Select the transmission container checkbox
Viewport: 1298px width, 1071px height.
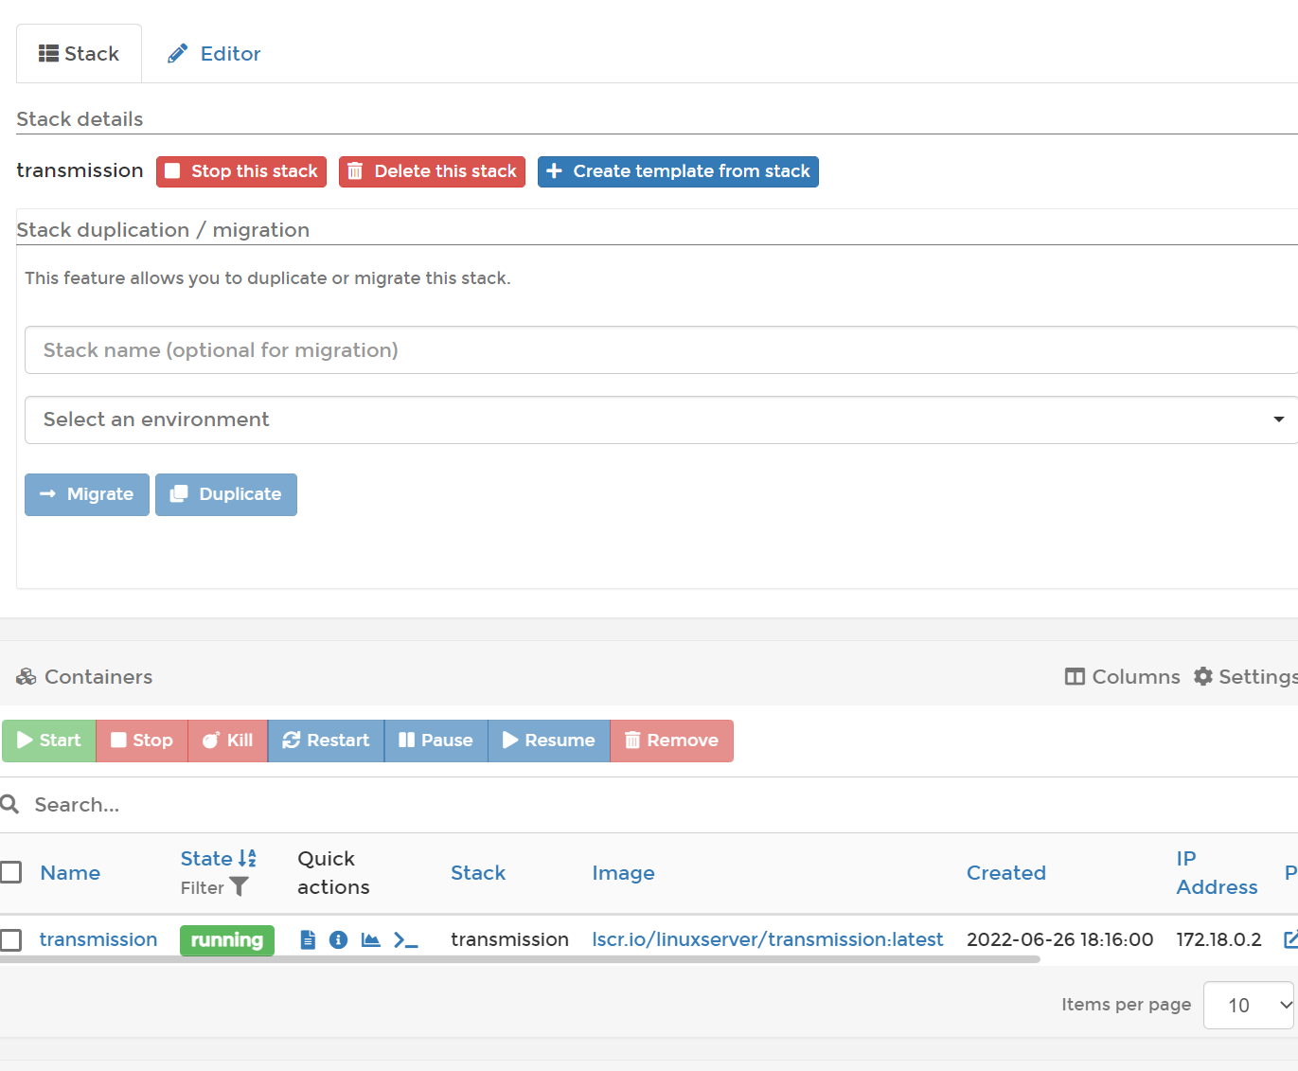[x=11, y=939]
